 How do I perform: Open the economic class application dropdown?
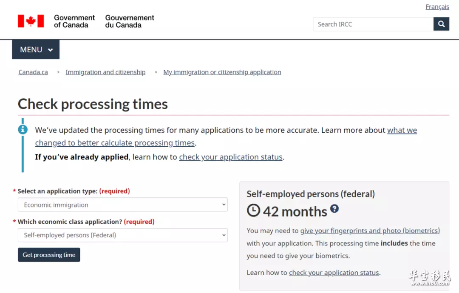point(123,235)
